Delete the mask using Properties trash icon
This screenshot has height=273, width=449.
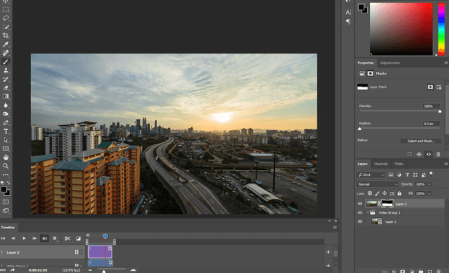[438, 154]
